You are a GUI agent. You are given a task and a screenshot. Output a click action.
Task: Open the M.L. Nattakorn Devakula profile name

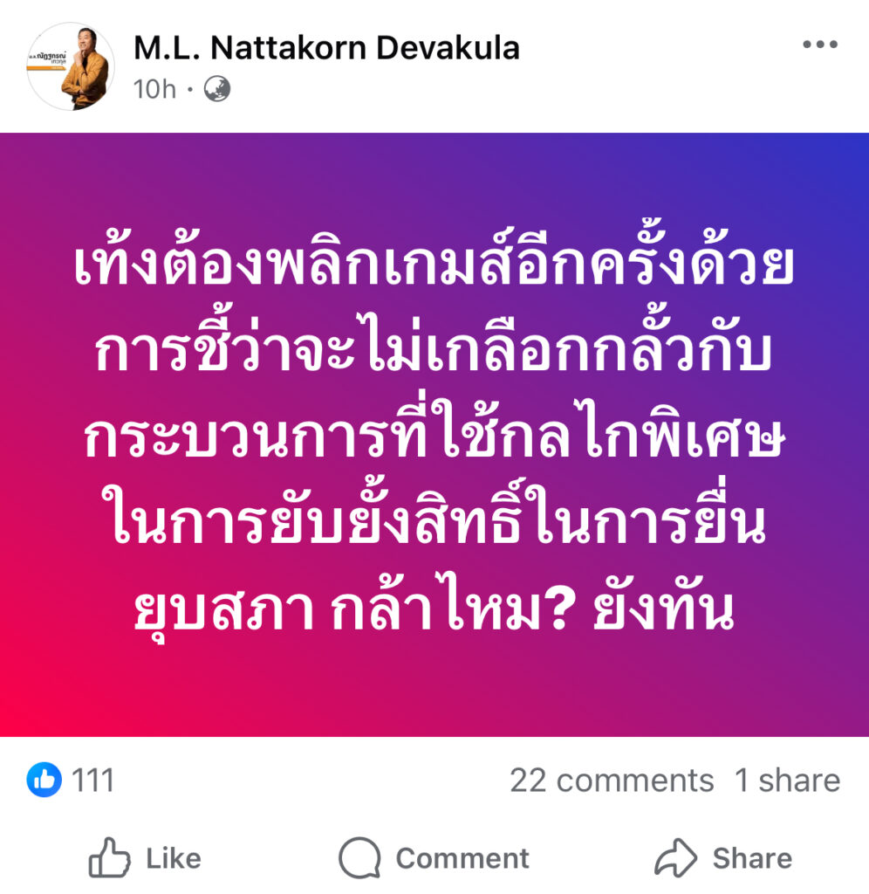pos(326,48)
